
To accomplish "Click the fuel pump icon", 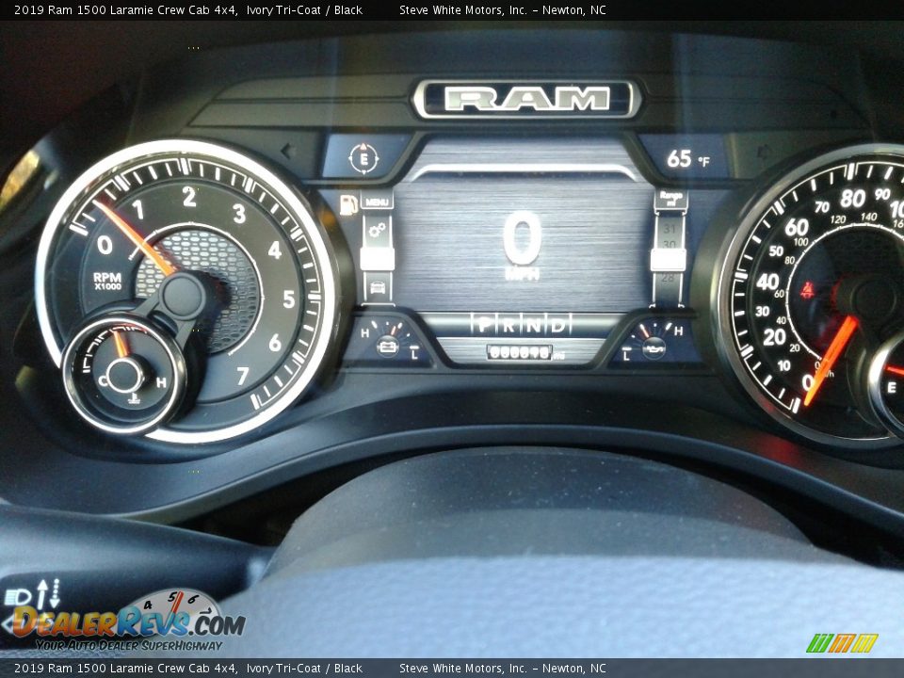I will coord(347,204).
